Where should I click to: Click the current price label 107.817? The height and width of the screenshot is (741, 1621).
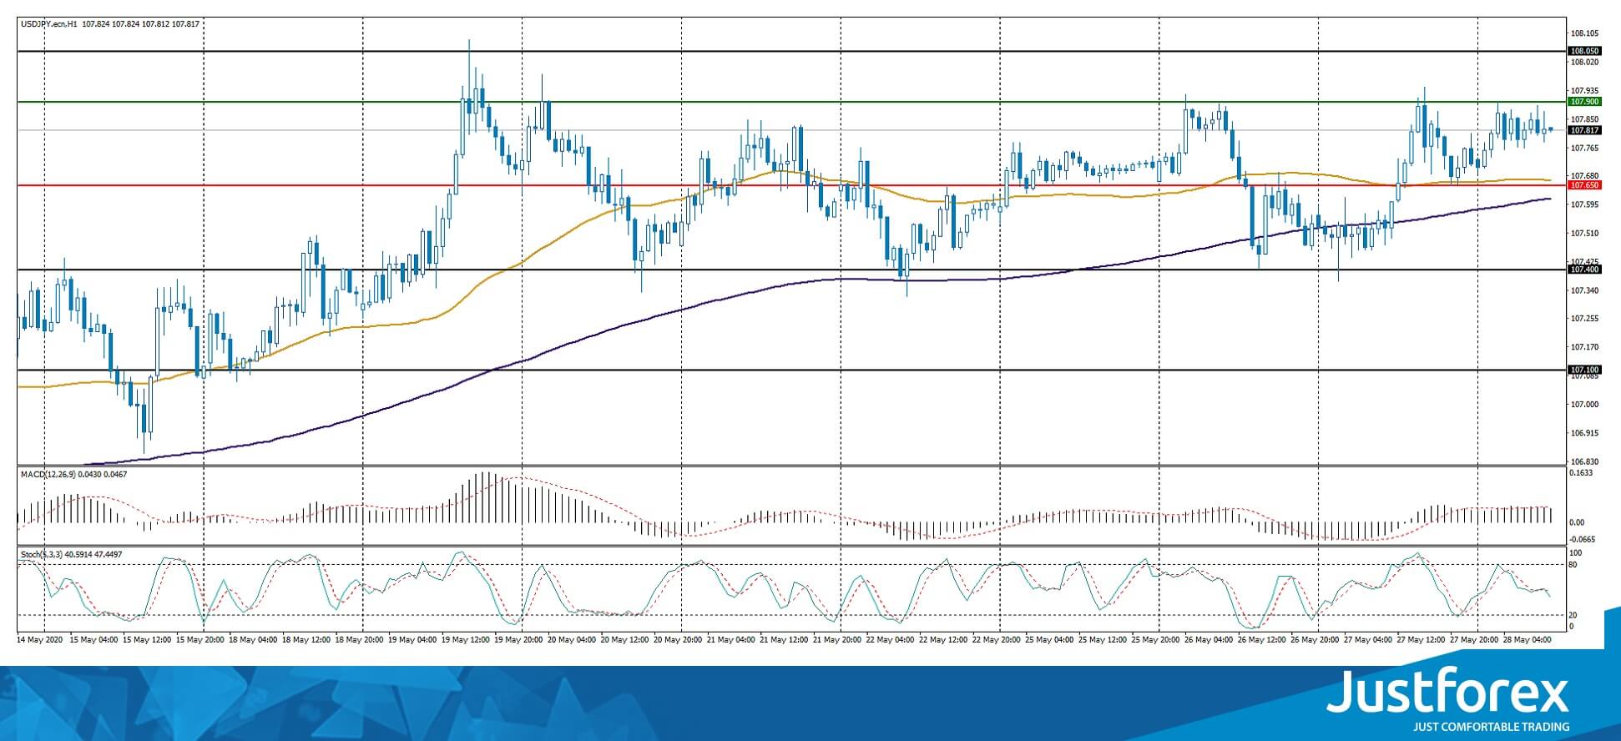click(x=1583, y=130)
